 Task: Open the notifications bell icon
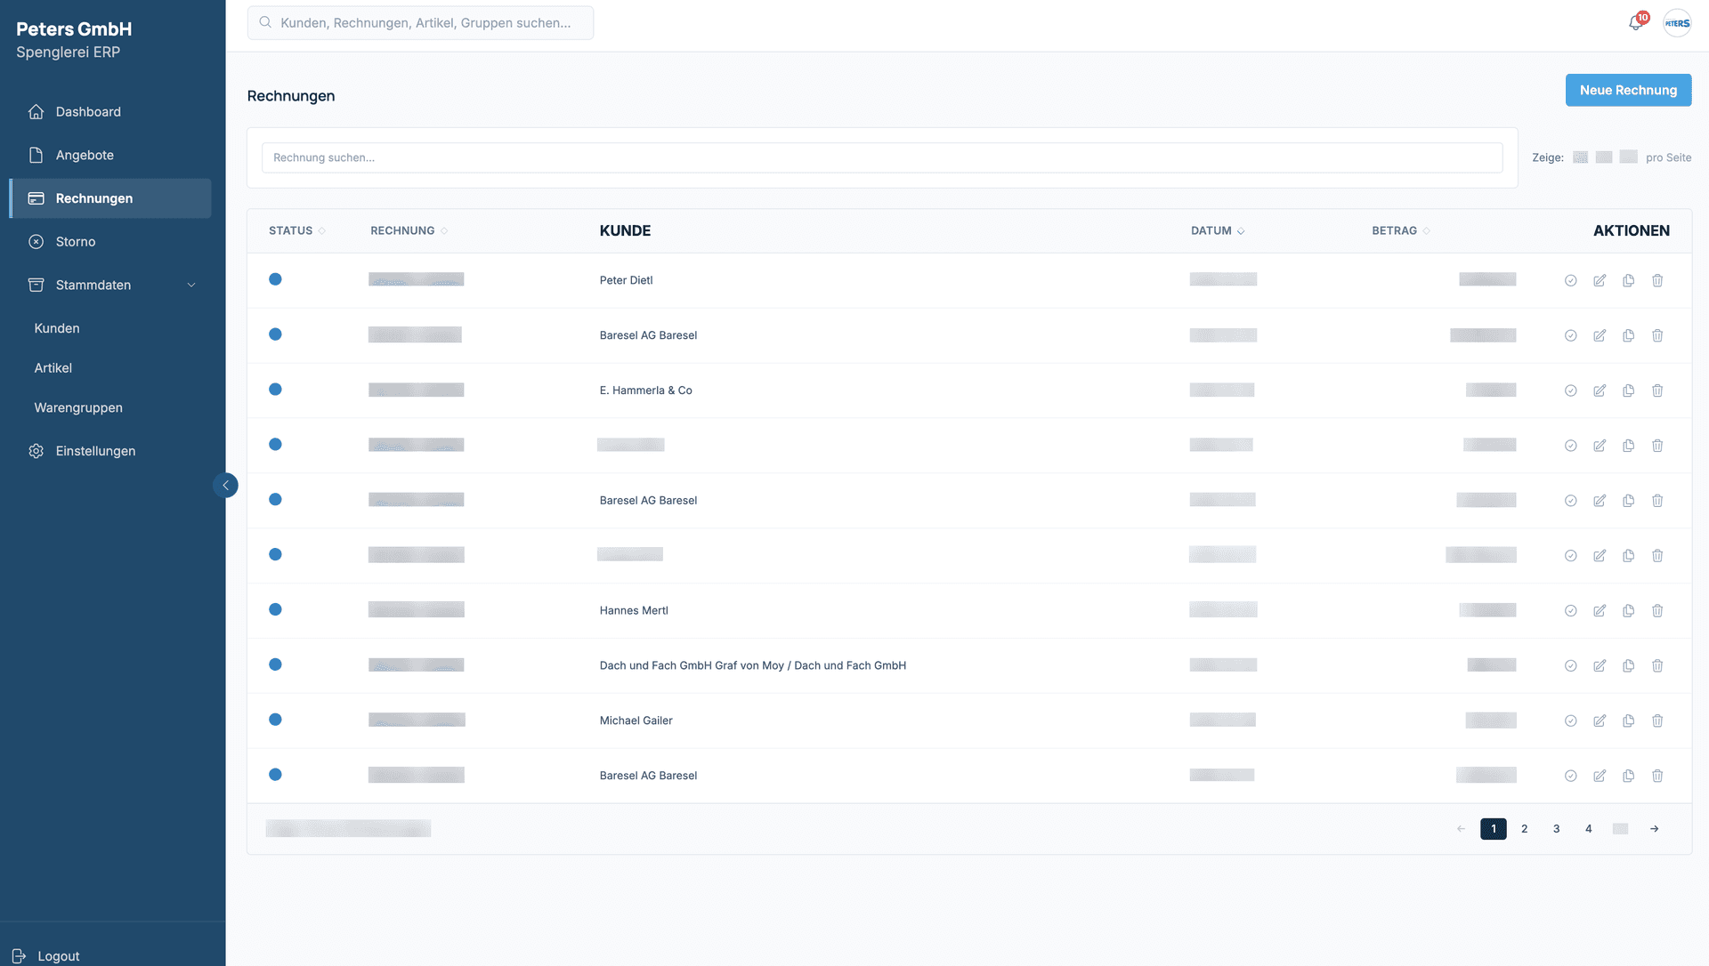1636,23
